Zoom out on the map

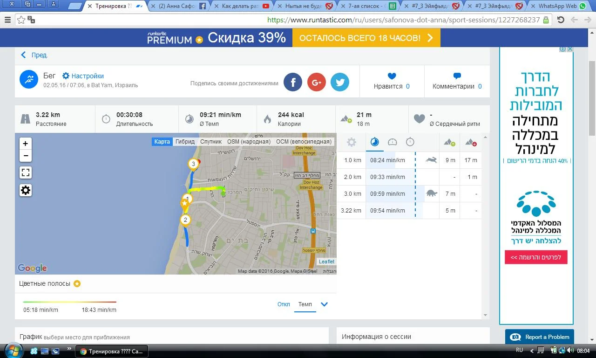click(x=26, y=156)
